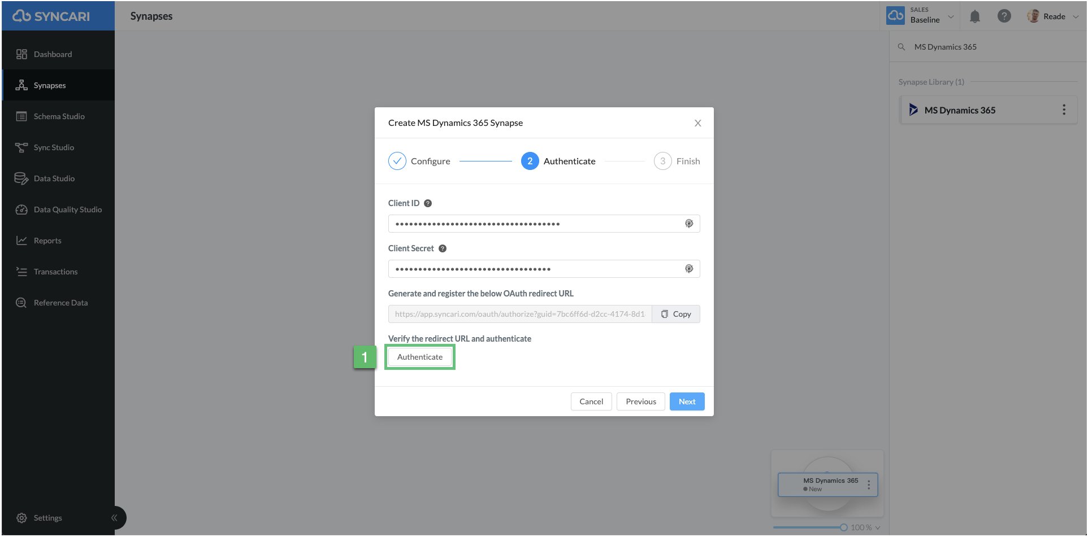The height and width of the screenshot is (537, 1088).
Task: Click the Syncari logo
Action: pos(51,16)
